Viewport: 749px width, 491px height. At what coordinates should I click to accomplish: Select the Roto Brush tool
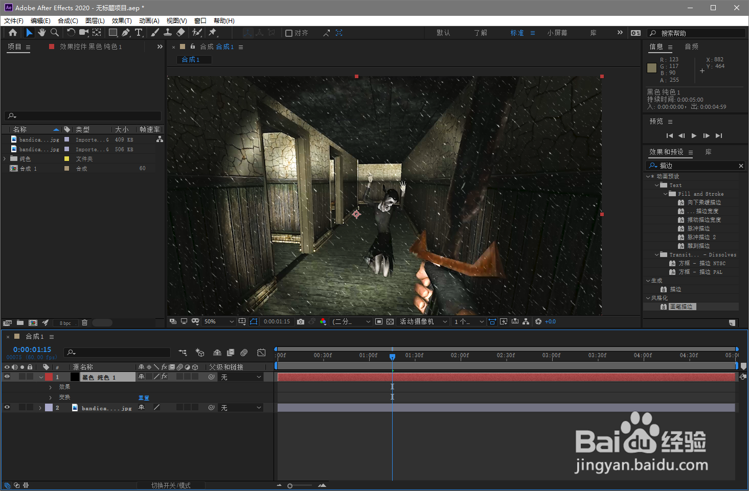[197, 33]
